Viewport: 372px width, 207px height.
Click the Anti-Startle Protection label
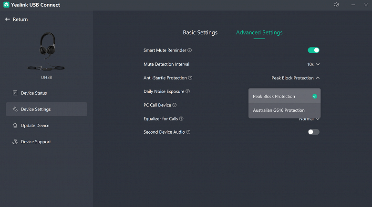(165, 78)
